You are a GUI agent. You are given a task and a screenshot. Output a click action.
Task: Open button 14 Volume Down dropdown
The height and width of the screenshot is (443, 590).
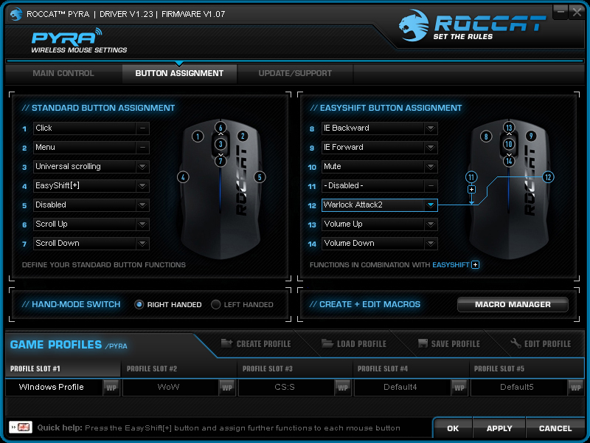tap(431, 244)
